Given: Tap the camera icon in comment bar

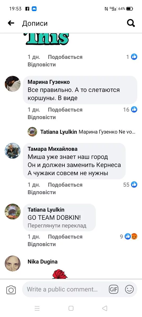Looking at the screenshot, I should (11, 290).
